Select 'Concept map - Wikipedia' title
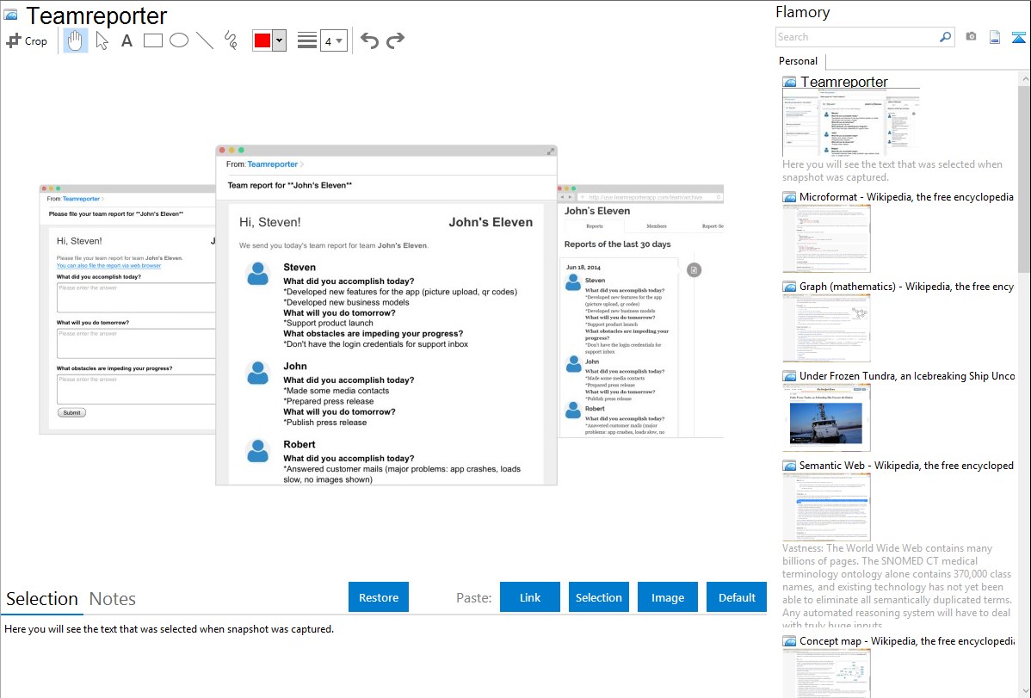The height and width of the screenshot is (698, 1031). pos(907,640)
